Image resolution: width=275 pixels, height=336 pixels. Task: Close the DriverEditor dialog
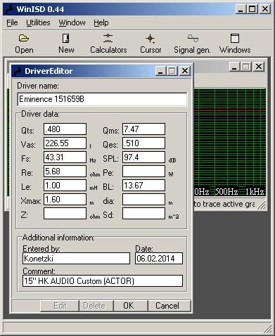pos(185,71)
